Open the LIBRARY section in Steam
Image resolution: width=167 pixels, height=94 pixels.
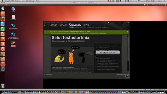(63, 25)
